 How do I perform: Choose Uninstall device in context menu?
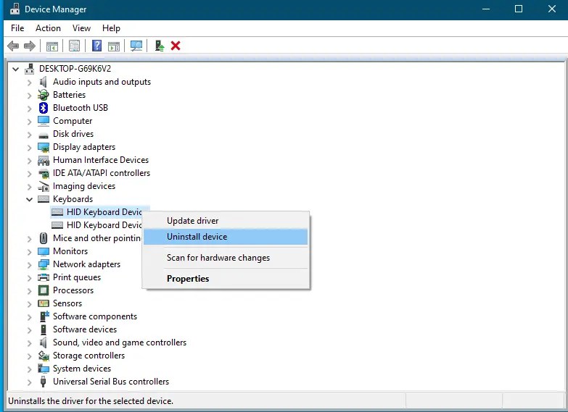(226, 237)
